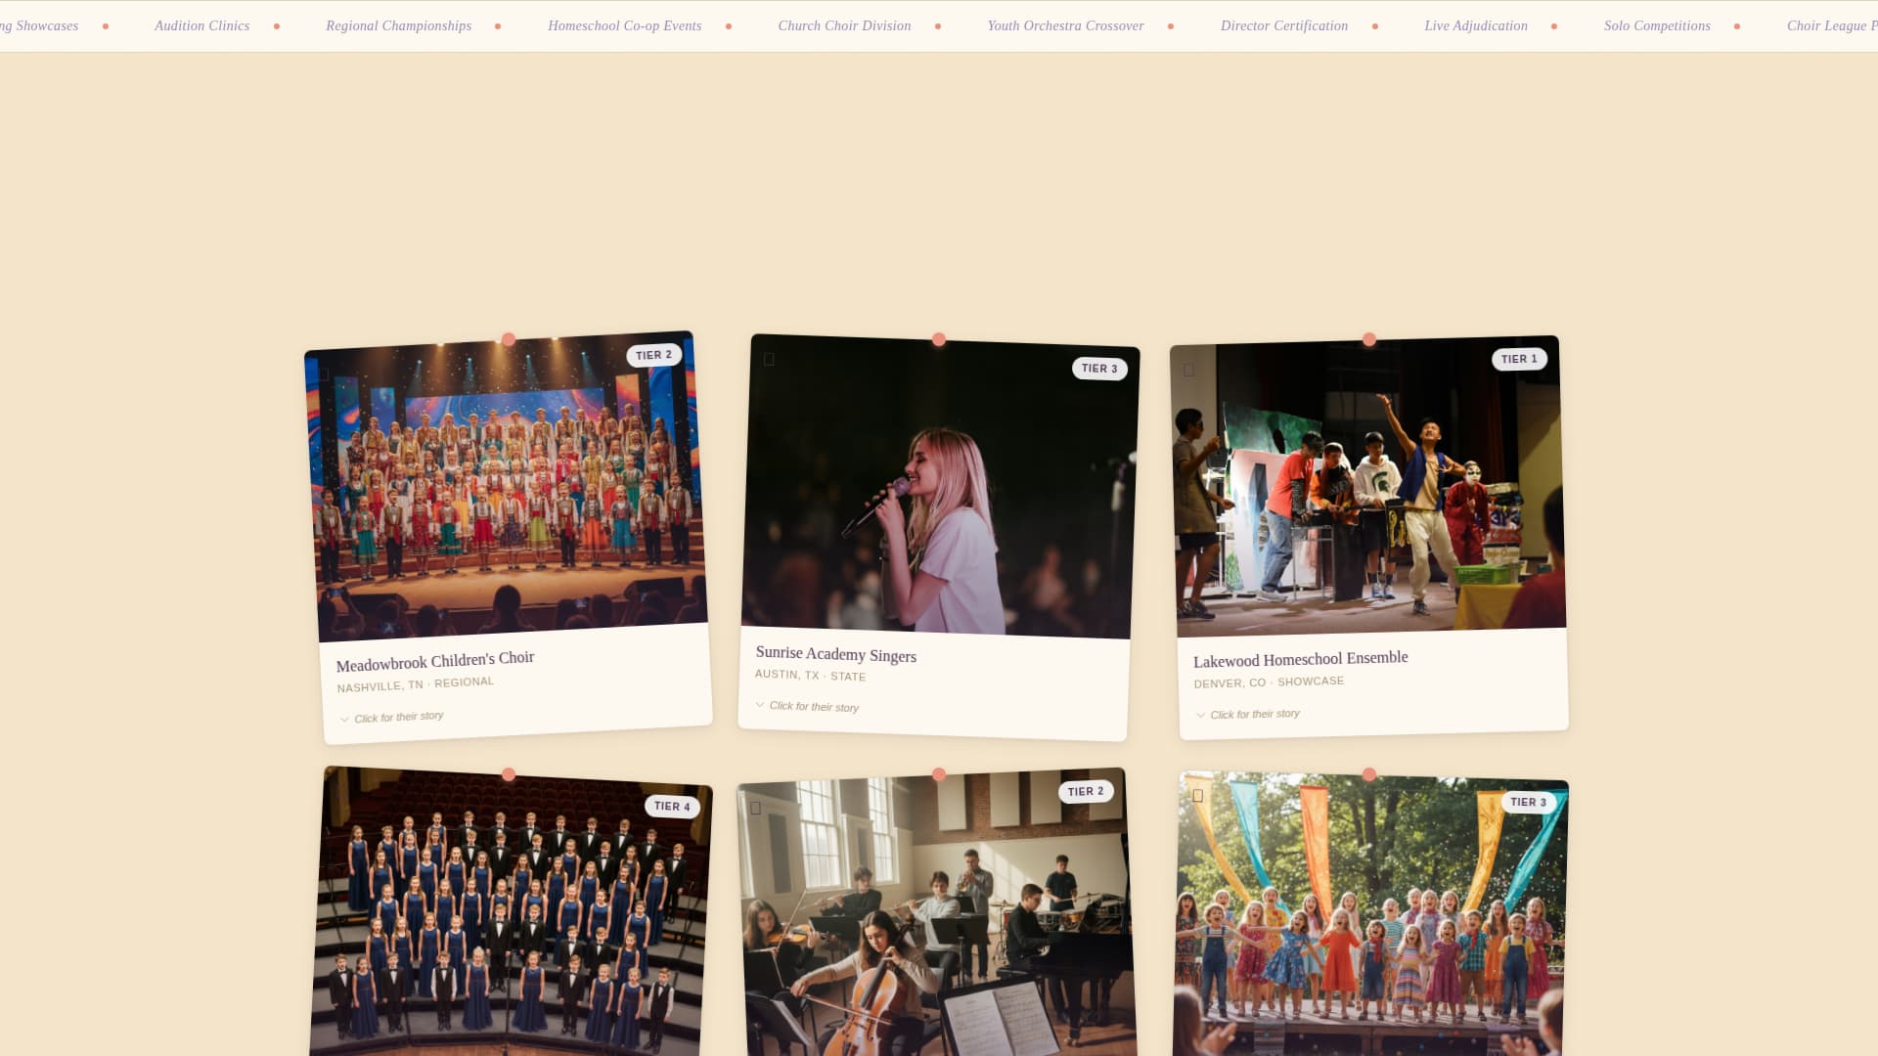Click the pin marker above Sunrise Academy Singers card
This screenshot has height=1056, width=1878.
click(x=940, y=339)
